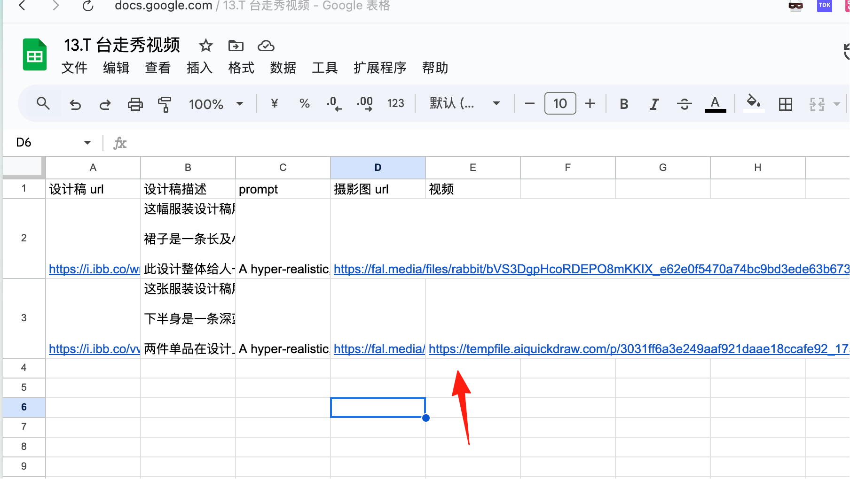Open the 数据 menu
This screenshot has height=479, width=850.
point(283,68)
